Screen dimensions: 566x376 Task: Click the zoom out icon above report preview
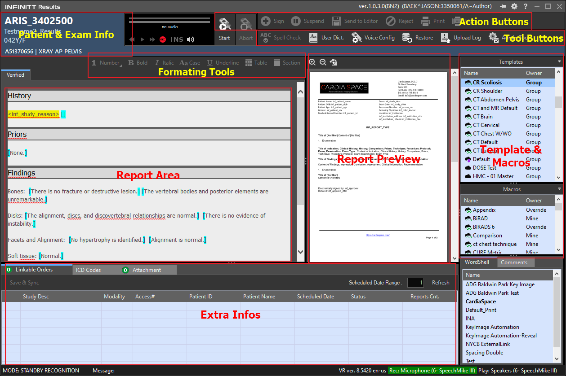323,62
